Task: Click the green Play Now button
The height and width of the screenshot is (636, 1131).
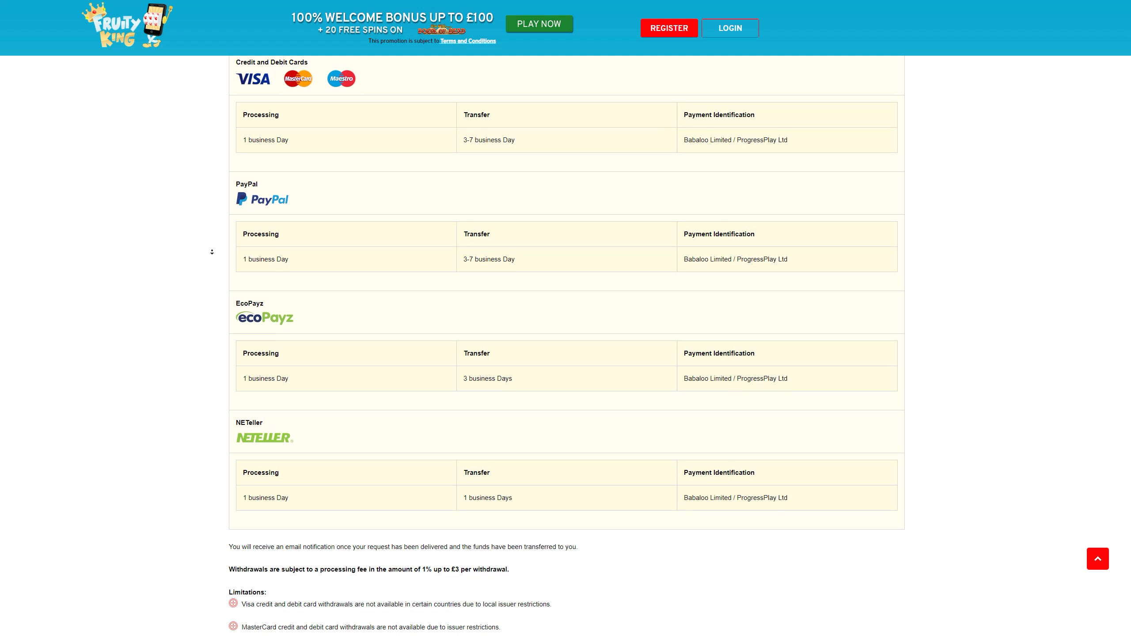Action: coord(539,24)
